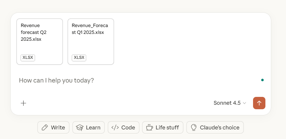Select the Life stuff label
286x139 pixels.
[x=167, y=128]
